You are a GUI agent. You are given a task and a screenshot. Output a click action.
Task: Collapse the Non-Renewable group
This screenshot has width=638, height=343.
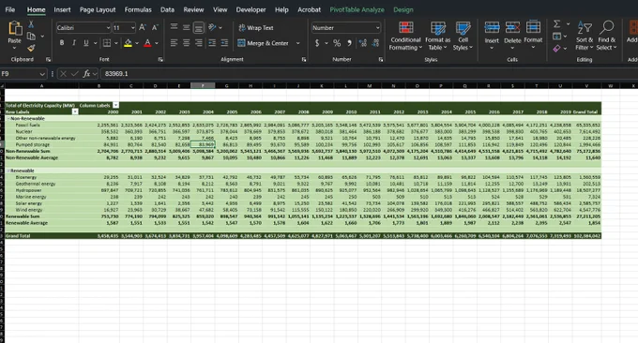8,118
